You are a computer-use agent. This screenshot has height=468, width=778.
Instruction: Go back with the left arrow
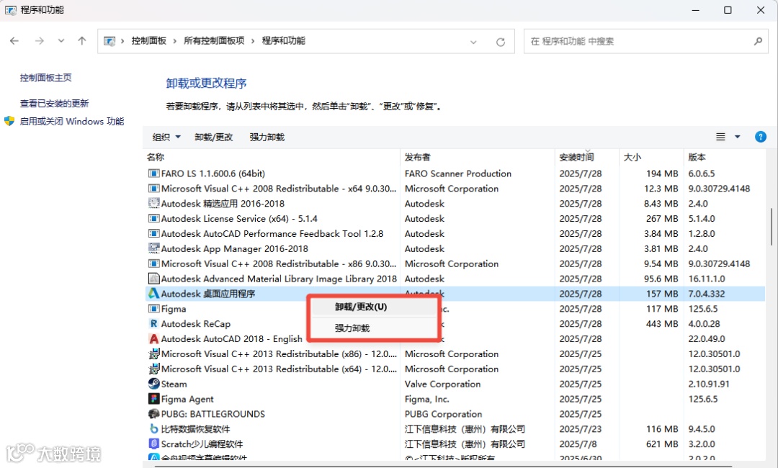14,41
